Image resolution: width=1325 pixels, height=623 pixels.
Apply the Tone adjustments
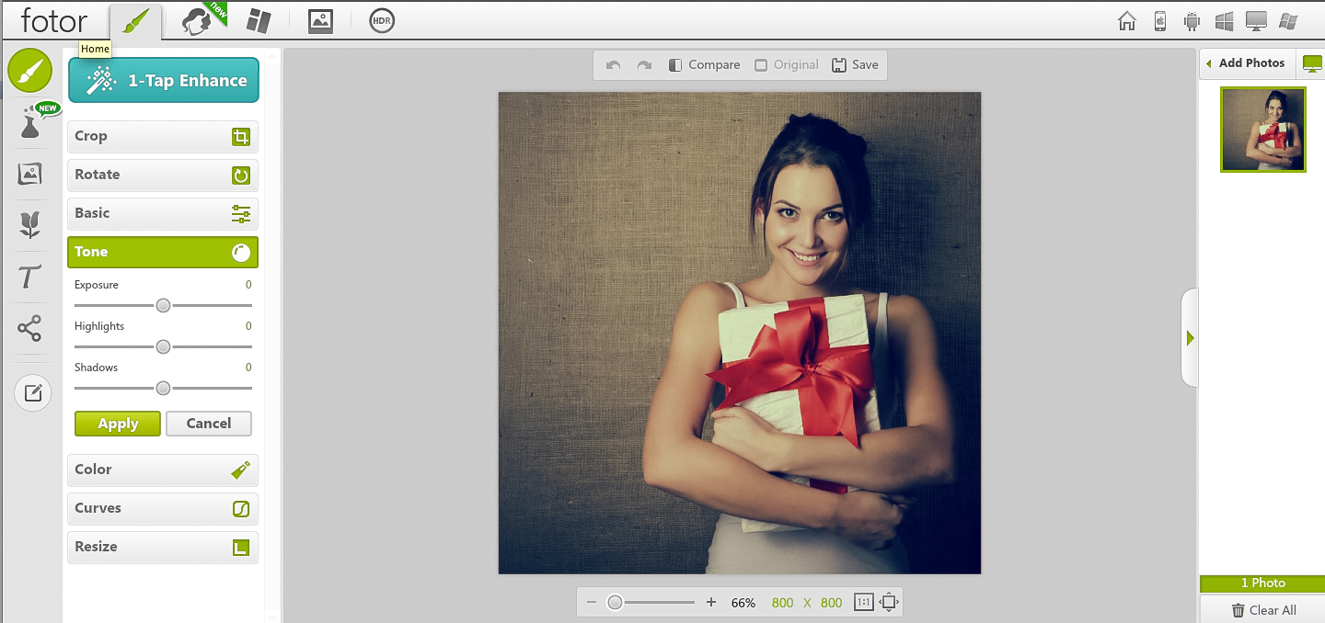coord(118,424)
